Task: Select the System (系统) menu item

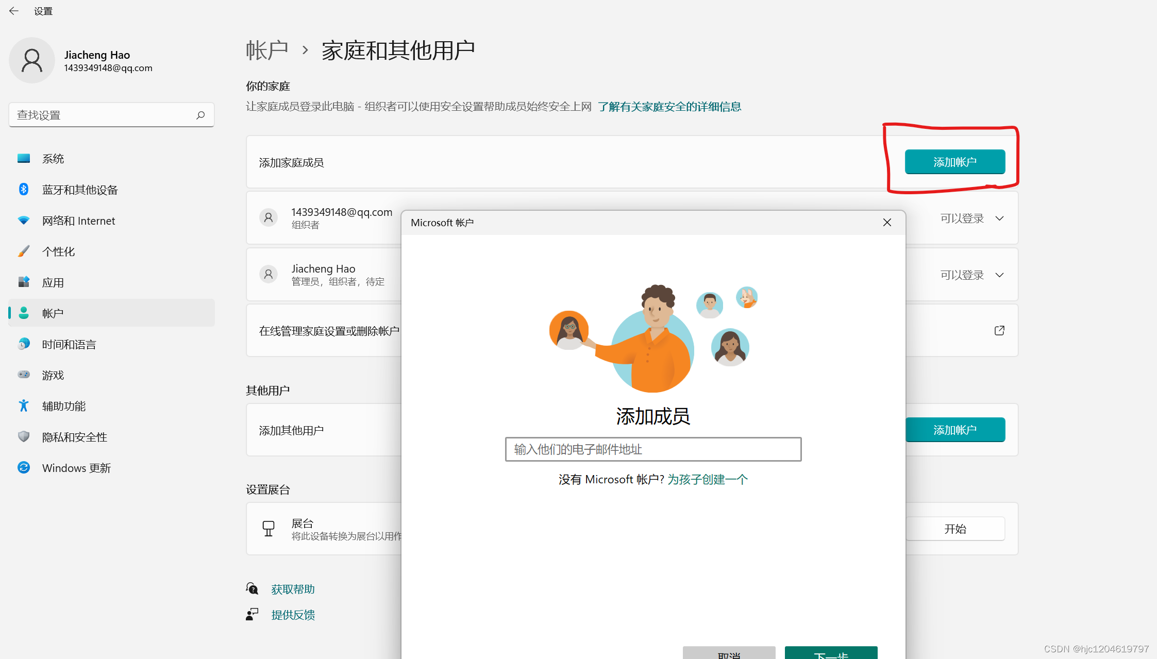Action: tap(53, 159)
